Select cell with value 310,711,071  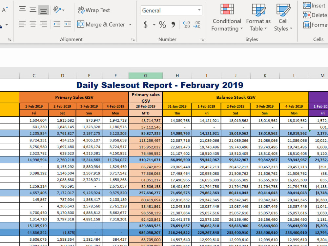coord(146,160)
